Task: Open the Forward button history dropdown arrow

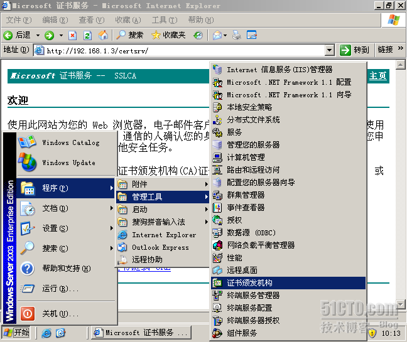Action: point(62,35)
